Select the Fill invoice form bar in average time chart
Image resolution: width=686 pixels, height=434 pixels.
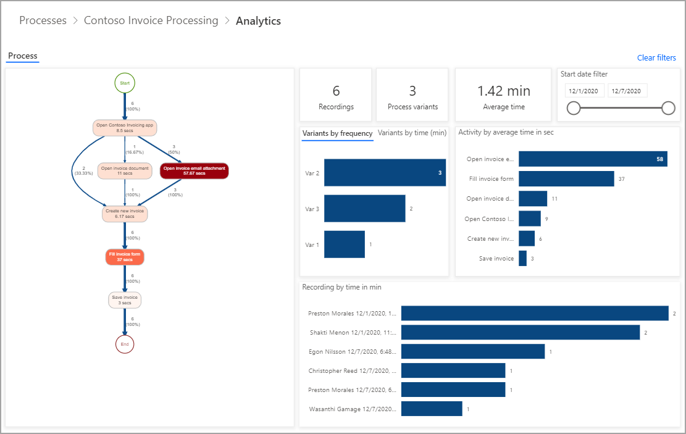pos(566,178)
